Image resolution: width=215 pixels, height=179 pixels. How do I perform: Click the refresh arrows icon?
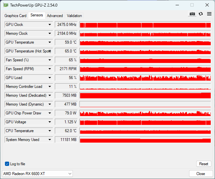click(x=201, y=14)
